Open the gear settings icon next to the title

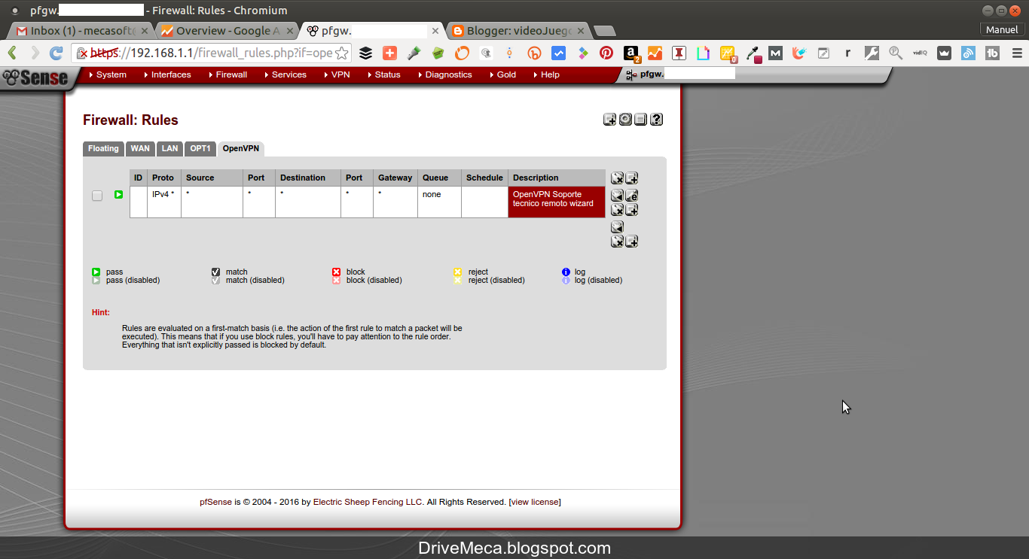point(625,120)
